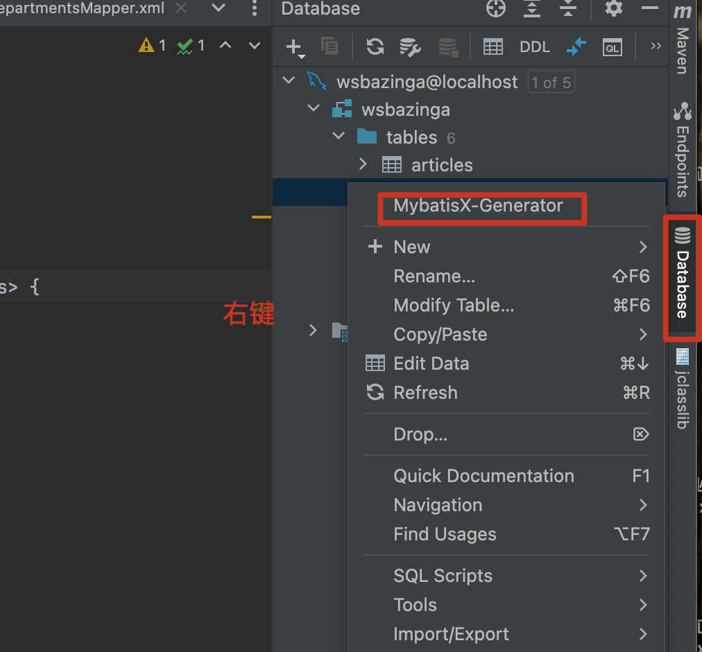Open Database panel settings gear

click(613, 8)
